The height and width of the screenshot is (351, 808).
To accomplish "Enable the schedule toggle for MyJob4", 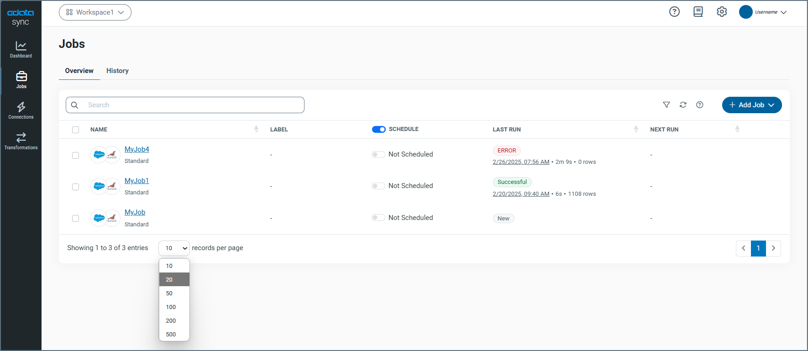I will point(378,155).
